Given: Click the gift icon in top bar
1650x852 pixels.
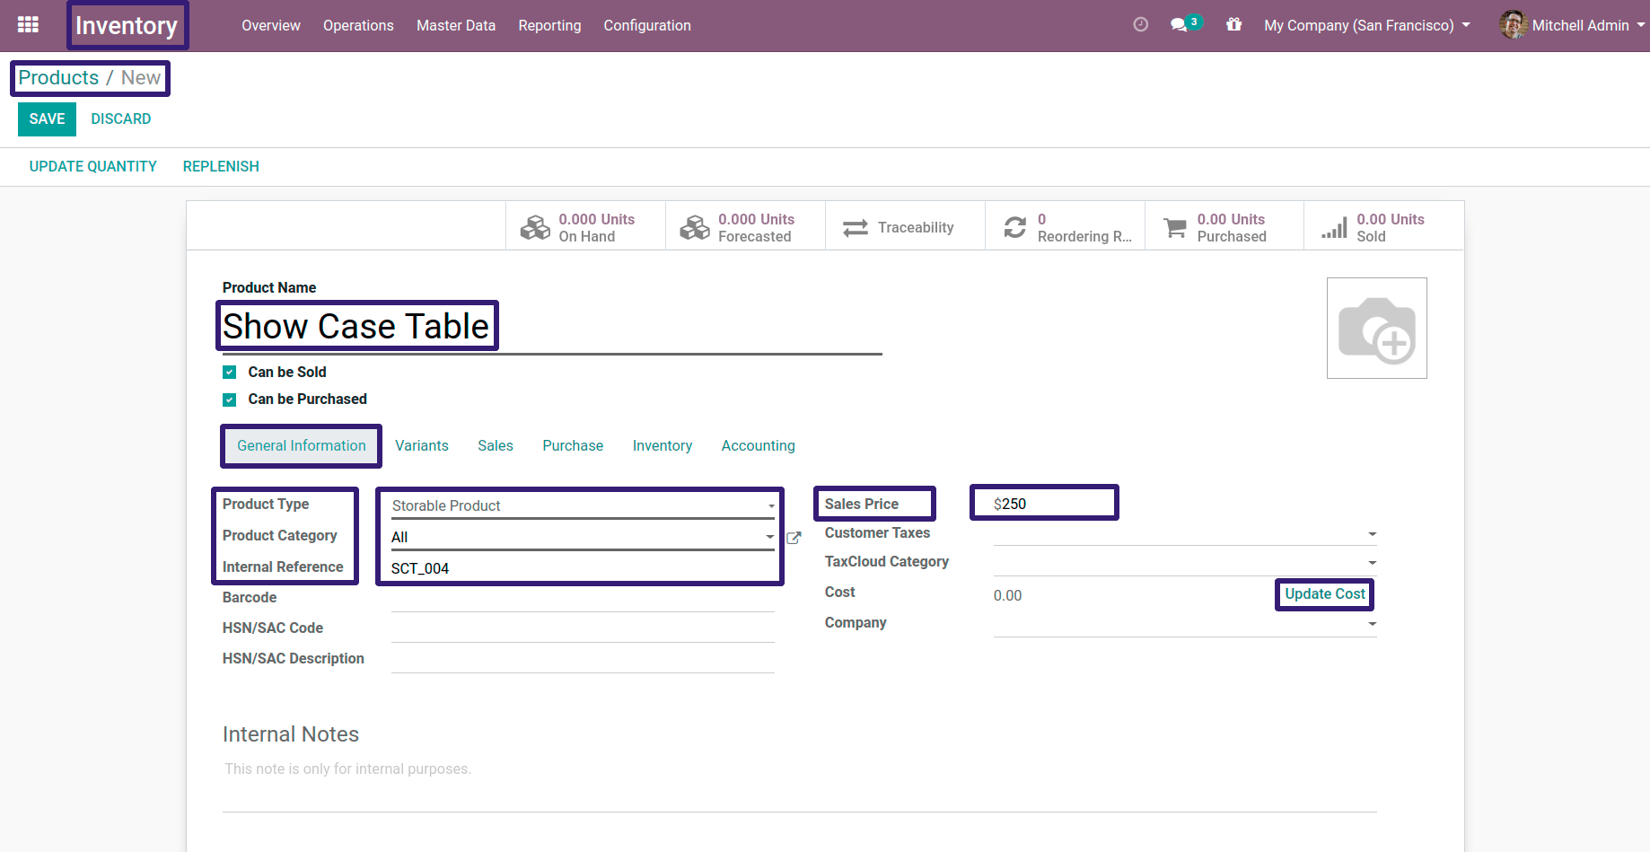Looking at the screenshot, I should 1234,25.
